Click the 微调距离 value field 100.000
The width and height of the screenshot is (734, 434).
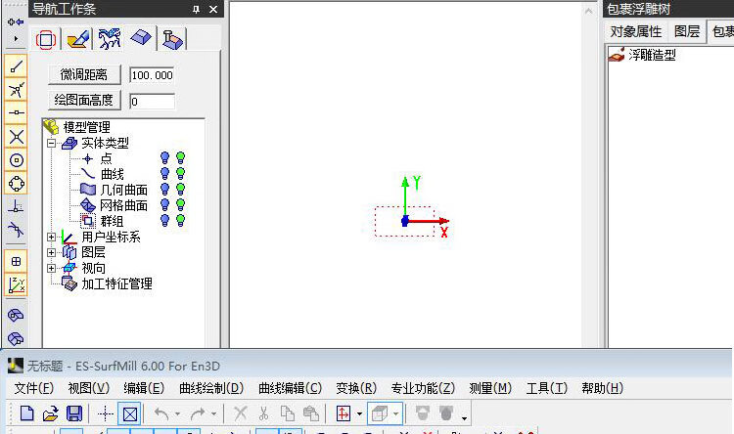click(x=152, y=75)
